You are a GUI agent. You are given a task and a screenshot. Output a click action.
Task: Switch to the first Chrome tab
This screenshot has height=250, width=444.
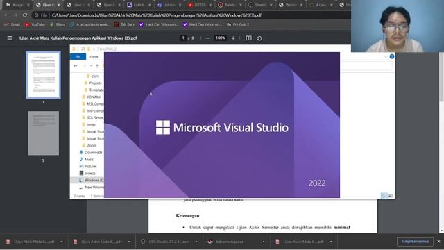(17, 5)
